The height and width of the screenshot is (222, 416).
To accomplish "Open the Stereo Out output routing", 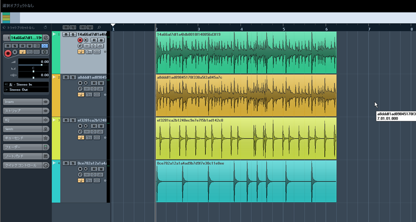I will pyautogui.click(x=26, y=90).
